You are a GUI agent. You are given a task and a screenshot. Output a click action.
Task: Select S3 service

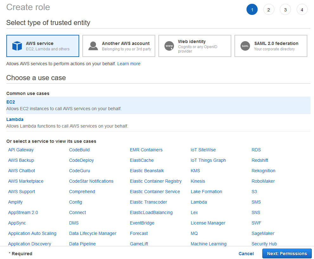[254, 192]
